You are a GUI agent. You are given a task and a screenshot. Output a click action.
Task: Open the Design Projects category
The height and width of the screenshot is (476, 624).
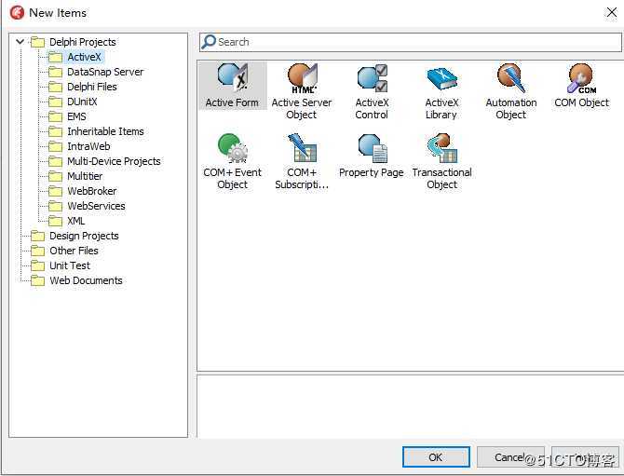pyautogui.click(x=84, y=236)
